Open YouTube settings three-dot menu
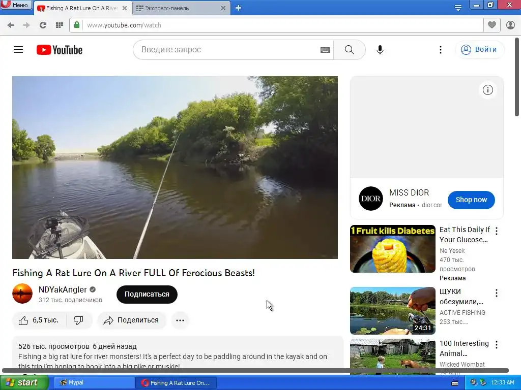 coord(441,50)
